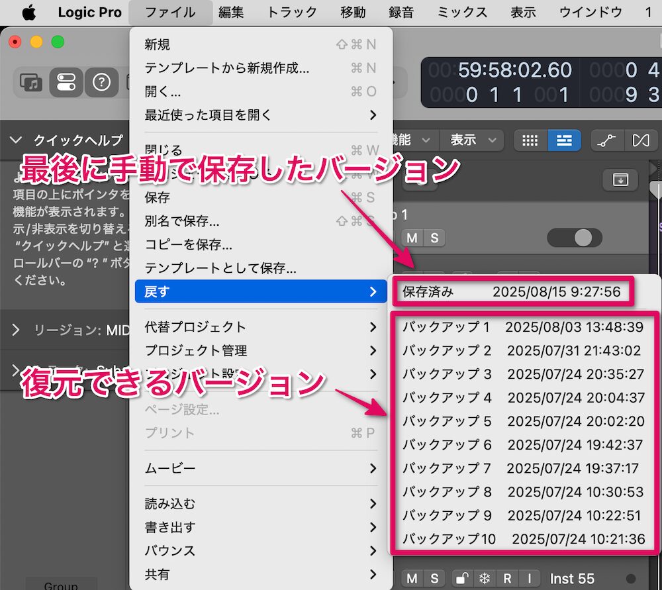The height and width of the screenshot is (590, 662).
Task: Open the Logic Pro application menu
Action: (89, 12)
